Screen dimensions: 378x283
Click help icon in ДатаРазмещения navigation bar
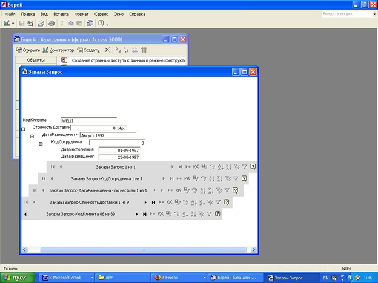235,190
